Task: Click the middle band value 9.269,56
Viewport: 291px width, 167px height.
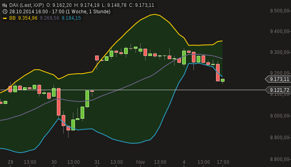Action: coord(50,18)
